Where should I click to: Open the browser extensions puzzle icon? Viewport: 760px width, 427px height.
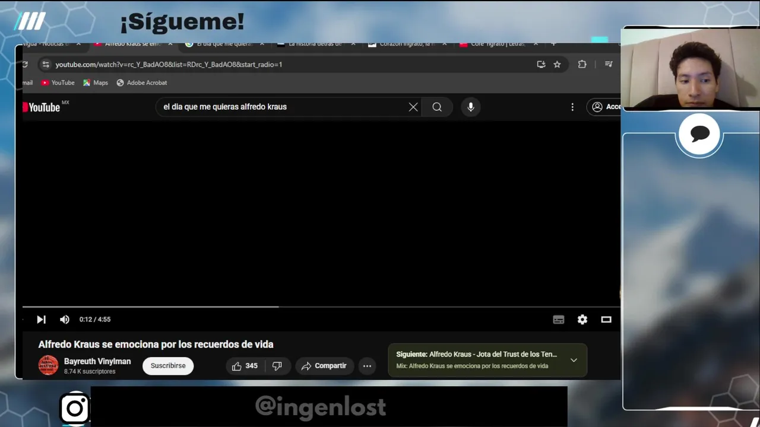coord(582,64)
